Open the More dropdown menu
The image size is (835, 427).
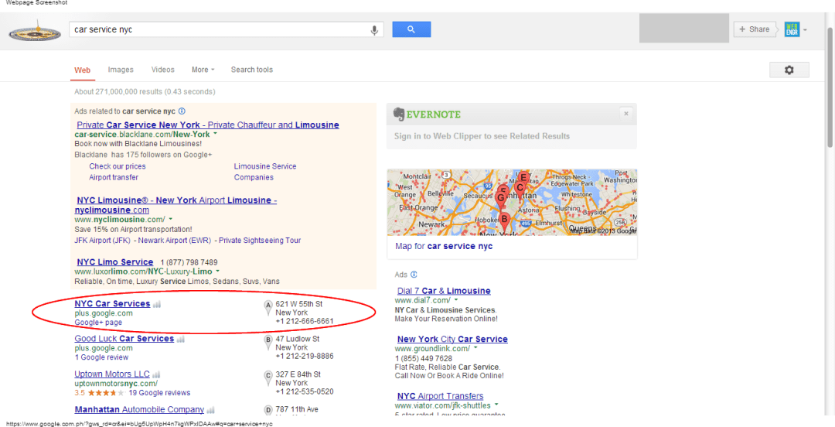(x=203, y=70)
